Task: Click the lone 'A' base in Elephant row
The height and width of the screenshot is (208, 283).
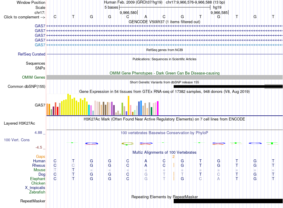Action: tap(219, 179)
